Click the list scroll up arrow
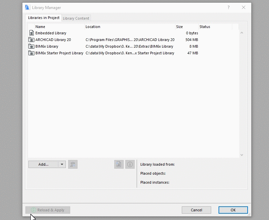This screenshot has width=269, height=220. click(x=242, y=33)
